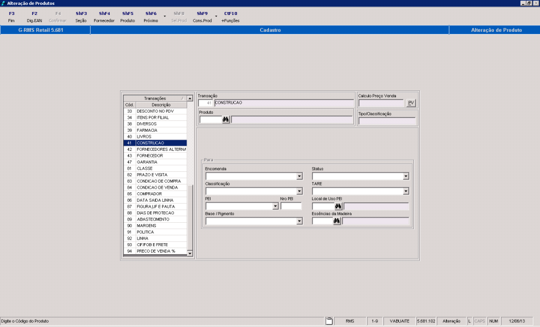Click the binoculars search icon next to Produto
The width and height of the screenshot is (540, 327).
click(x=226, y=120)
